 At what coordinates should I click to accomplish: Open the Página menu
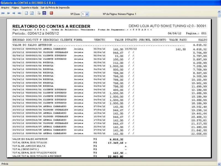15,8
